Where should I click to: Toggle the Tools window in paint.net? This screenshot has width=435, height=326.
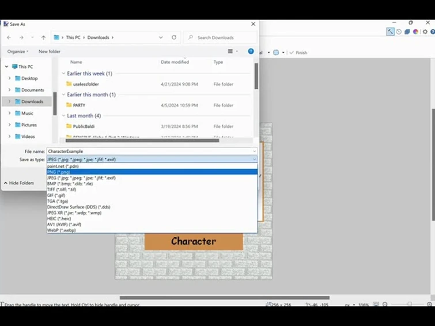390,32
